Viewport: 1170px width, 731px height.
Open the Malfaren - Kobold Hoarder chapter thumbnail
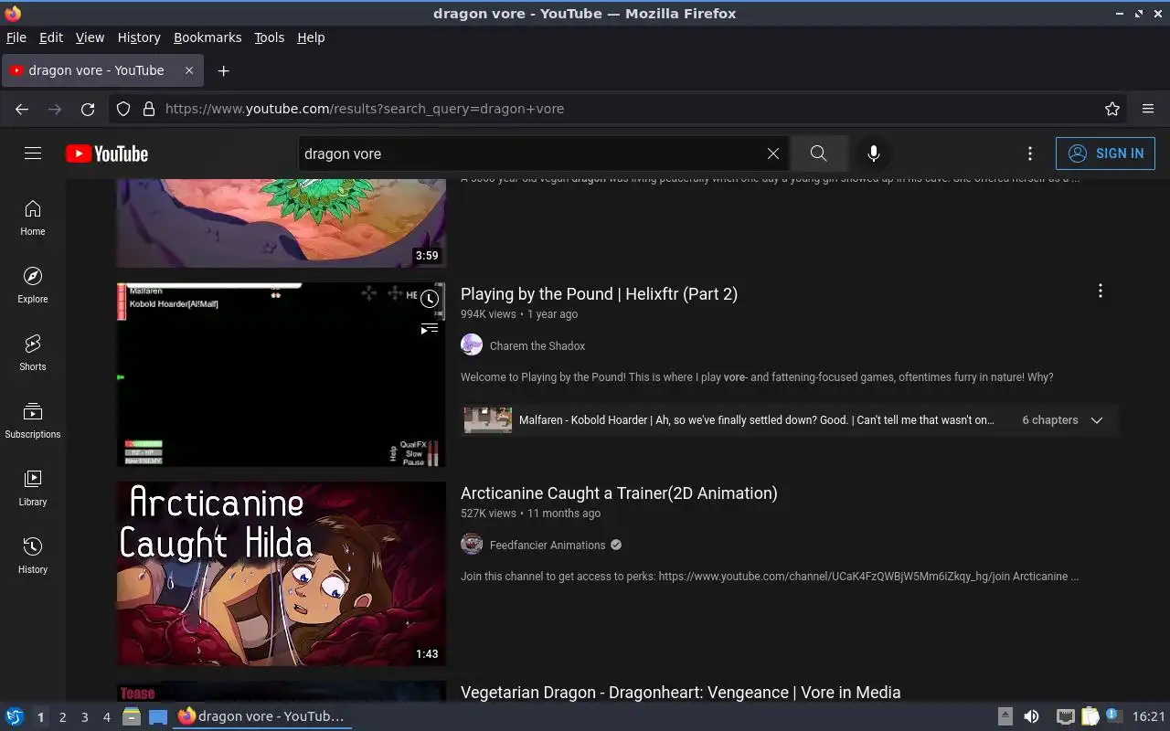click(x=487, y=420)
